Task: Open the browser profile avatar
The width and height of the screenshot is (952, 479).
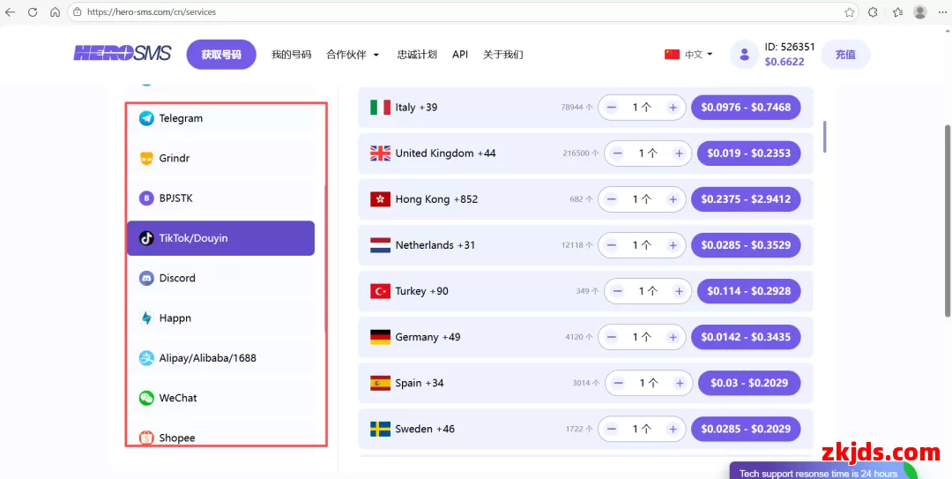Action: pyautogui.click(x=920, y=12)
